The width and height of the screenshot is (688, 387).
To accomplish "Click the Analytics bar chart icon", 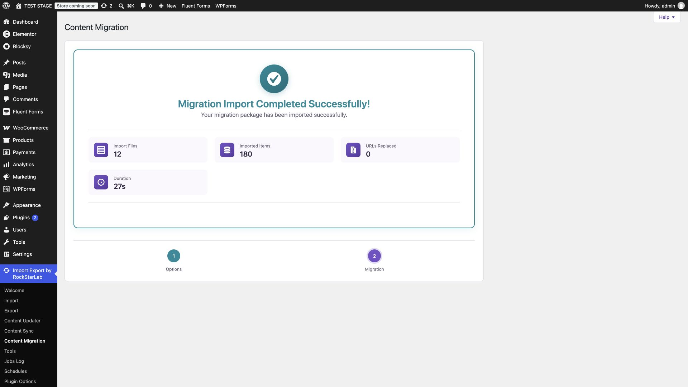I will click(x=6, y=164).
